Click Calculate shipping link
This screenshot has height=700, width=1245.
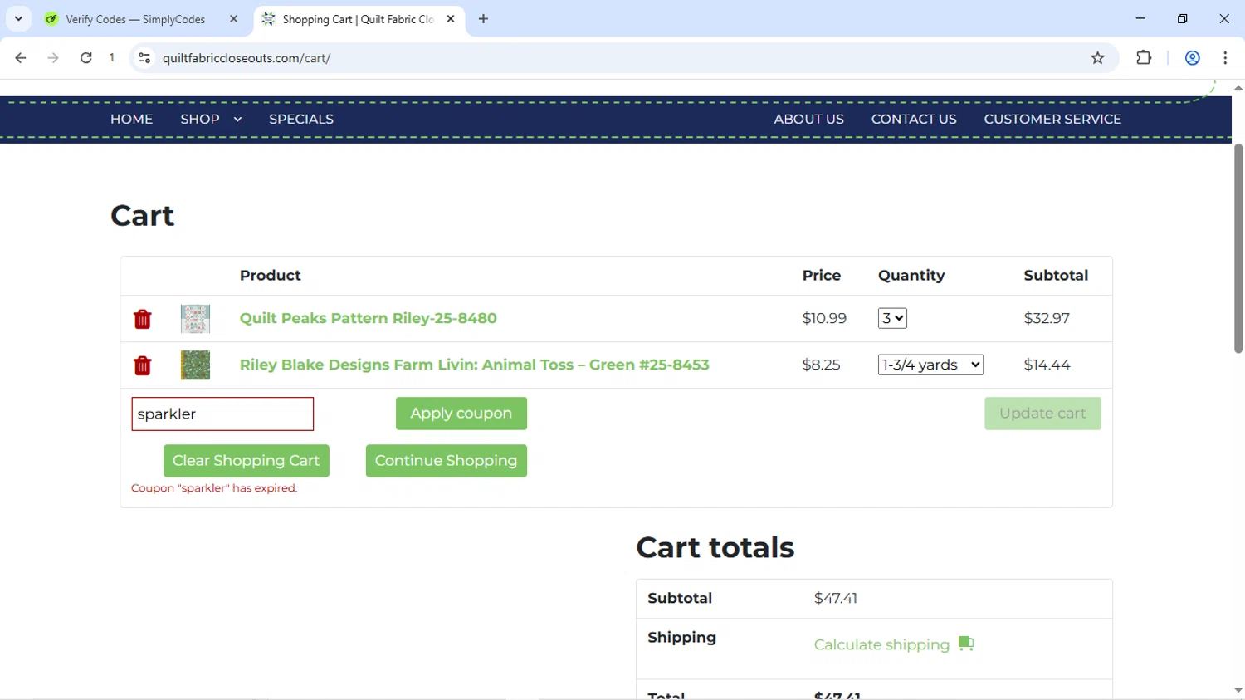[x=881, y=644]
